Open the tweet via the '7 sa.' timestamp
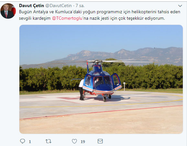This screenshot has width=187, height=146. 80,5
